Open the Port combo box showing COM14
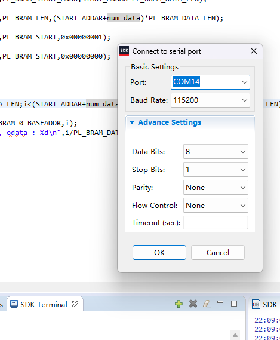The width and height of the screenshot is (280, 340). coord(210,82)
